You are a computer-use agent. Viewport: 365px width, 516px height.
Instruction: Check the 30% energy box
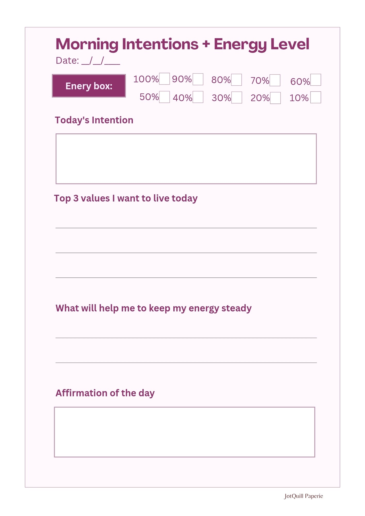pyautogui.click(x=237, y=98)
